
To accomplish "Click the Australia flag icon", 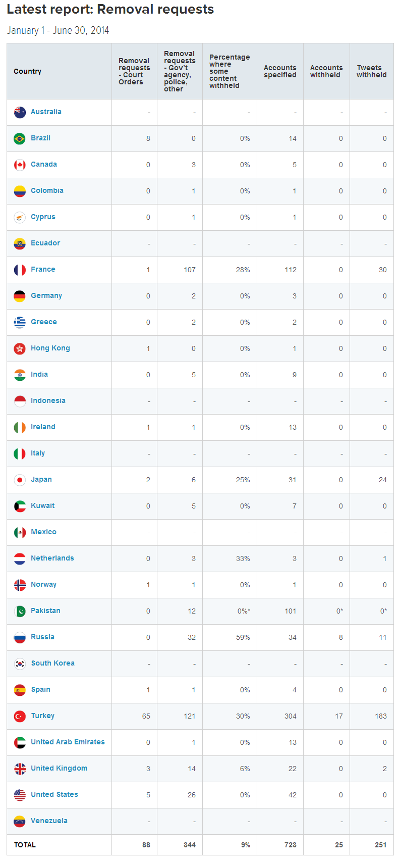I will click(20, 112).
